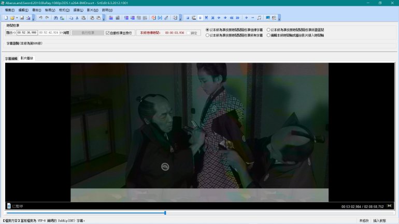Image resolution: width=399 pixels, height=224 pixels.
Task: Click the adjust button right of the 00:52:42,924 field
Action: pyautogui.click(x=65, y=33)
